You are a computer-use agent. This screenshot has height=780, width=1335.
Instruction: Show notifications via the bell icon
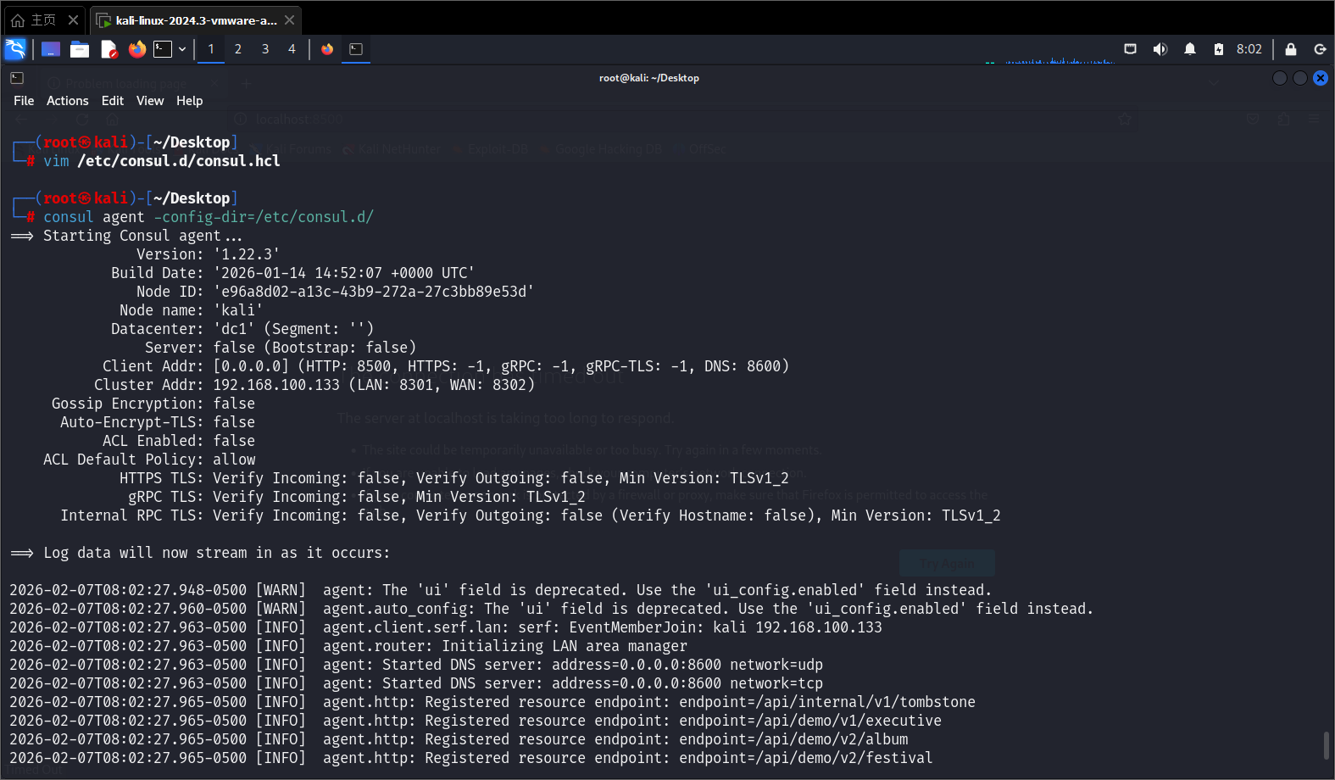[1189, 49]
